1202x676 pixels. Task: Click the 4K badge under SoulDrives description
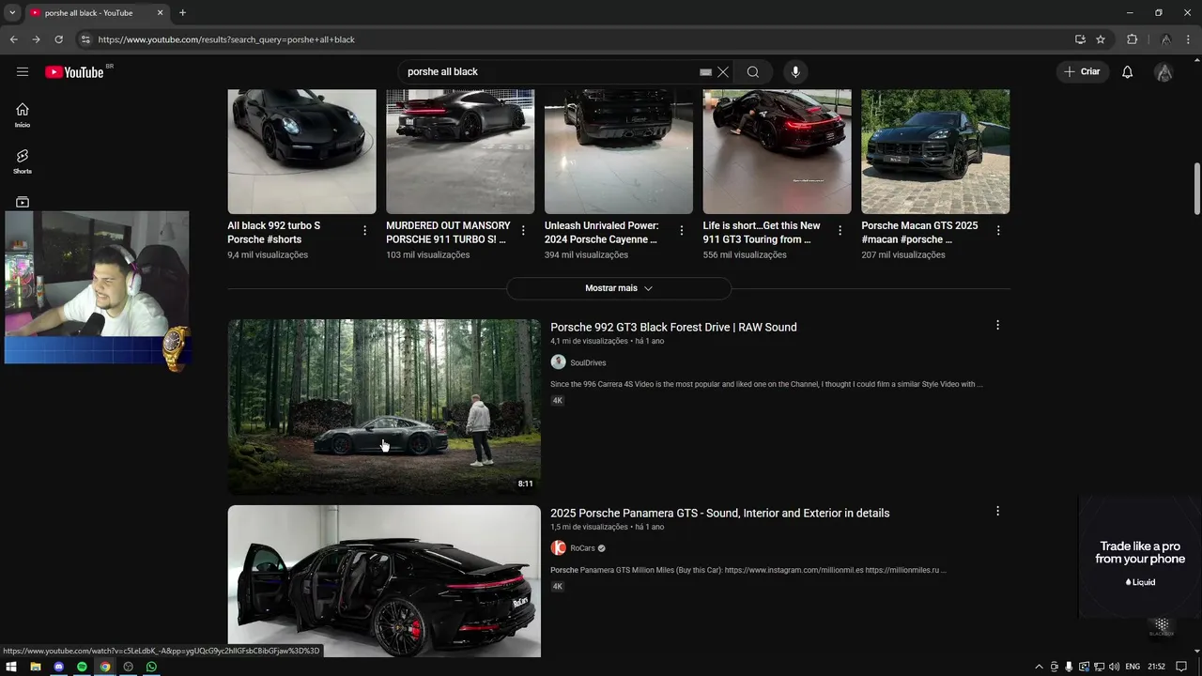[x=557, y=400]
